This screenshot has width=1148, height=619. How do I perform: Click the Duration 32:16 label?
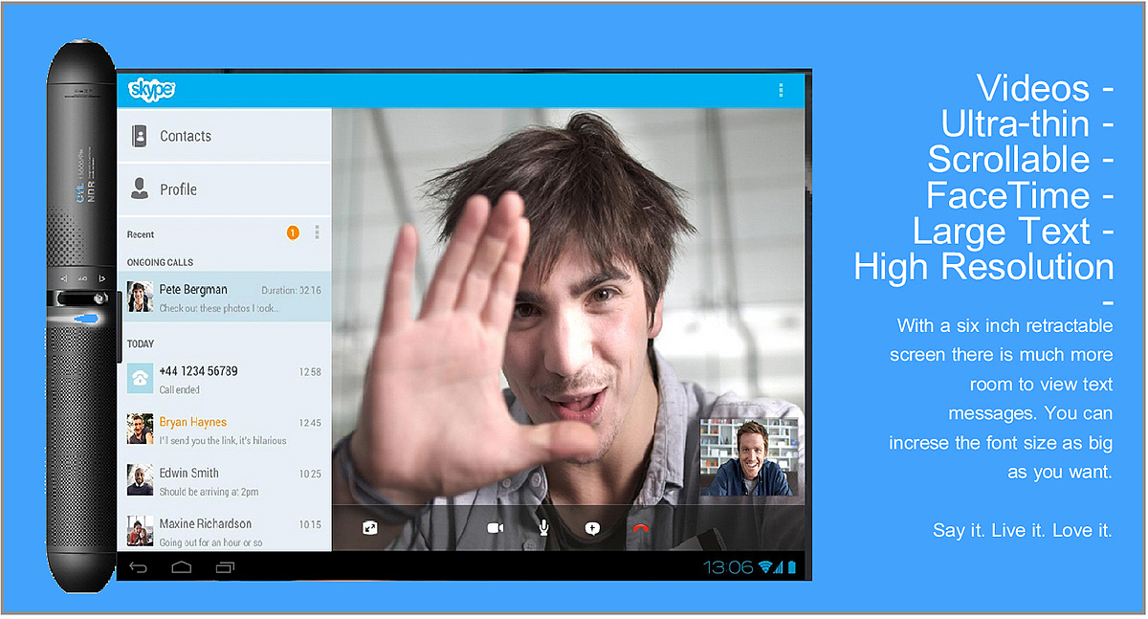[291, 290]
